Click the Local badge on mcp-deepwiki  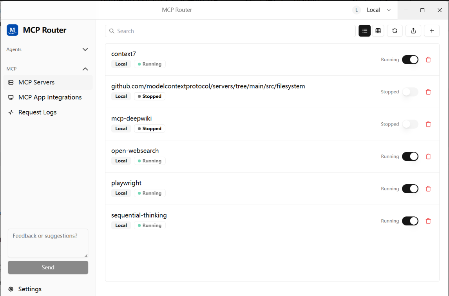[121, 129]
